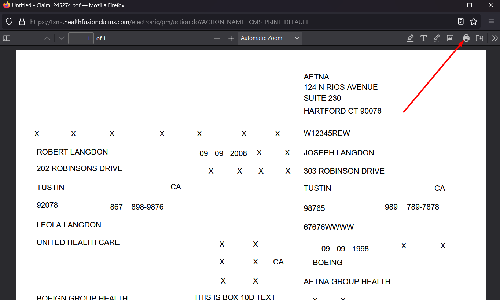This screenshot has height=300, width=500.
Task: Click the page number input field
Action: [81, 38]
